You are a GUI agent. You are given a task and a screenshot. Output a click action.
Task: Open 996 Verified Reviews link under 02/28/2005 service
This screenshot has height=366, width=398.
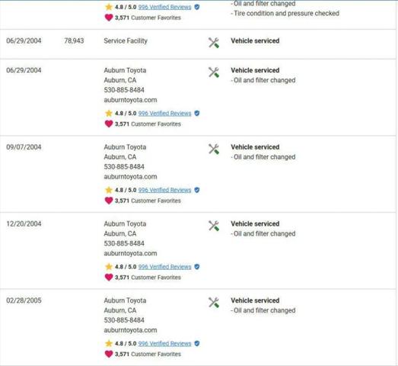[x=164, y=344]
